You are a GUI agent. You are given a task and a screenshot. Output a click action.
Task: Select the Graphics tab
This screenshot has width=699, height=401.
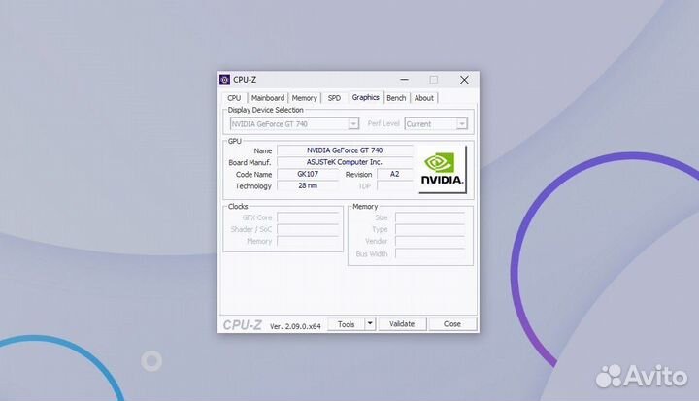(365, 97)
